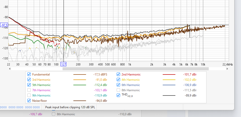Click the 7th Harmonic label text
Screen dimensions: 241x117
41,90
